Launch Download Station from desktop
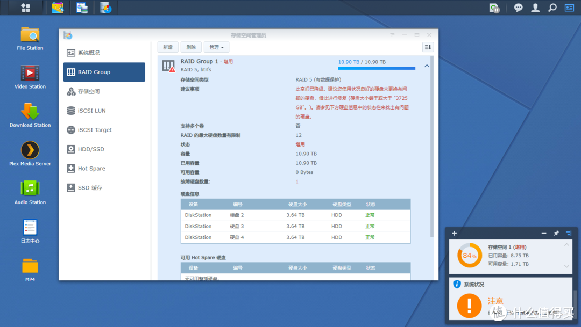Viewport: 581px width, 327px height. [x=30, y=115]
